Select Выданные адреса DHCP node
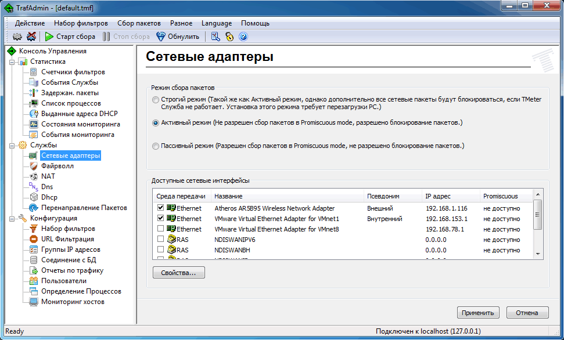 [80, 114]
